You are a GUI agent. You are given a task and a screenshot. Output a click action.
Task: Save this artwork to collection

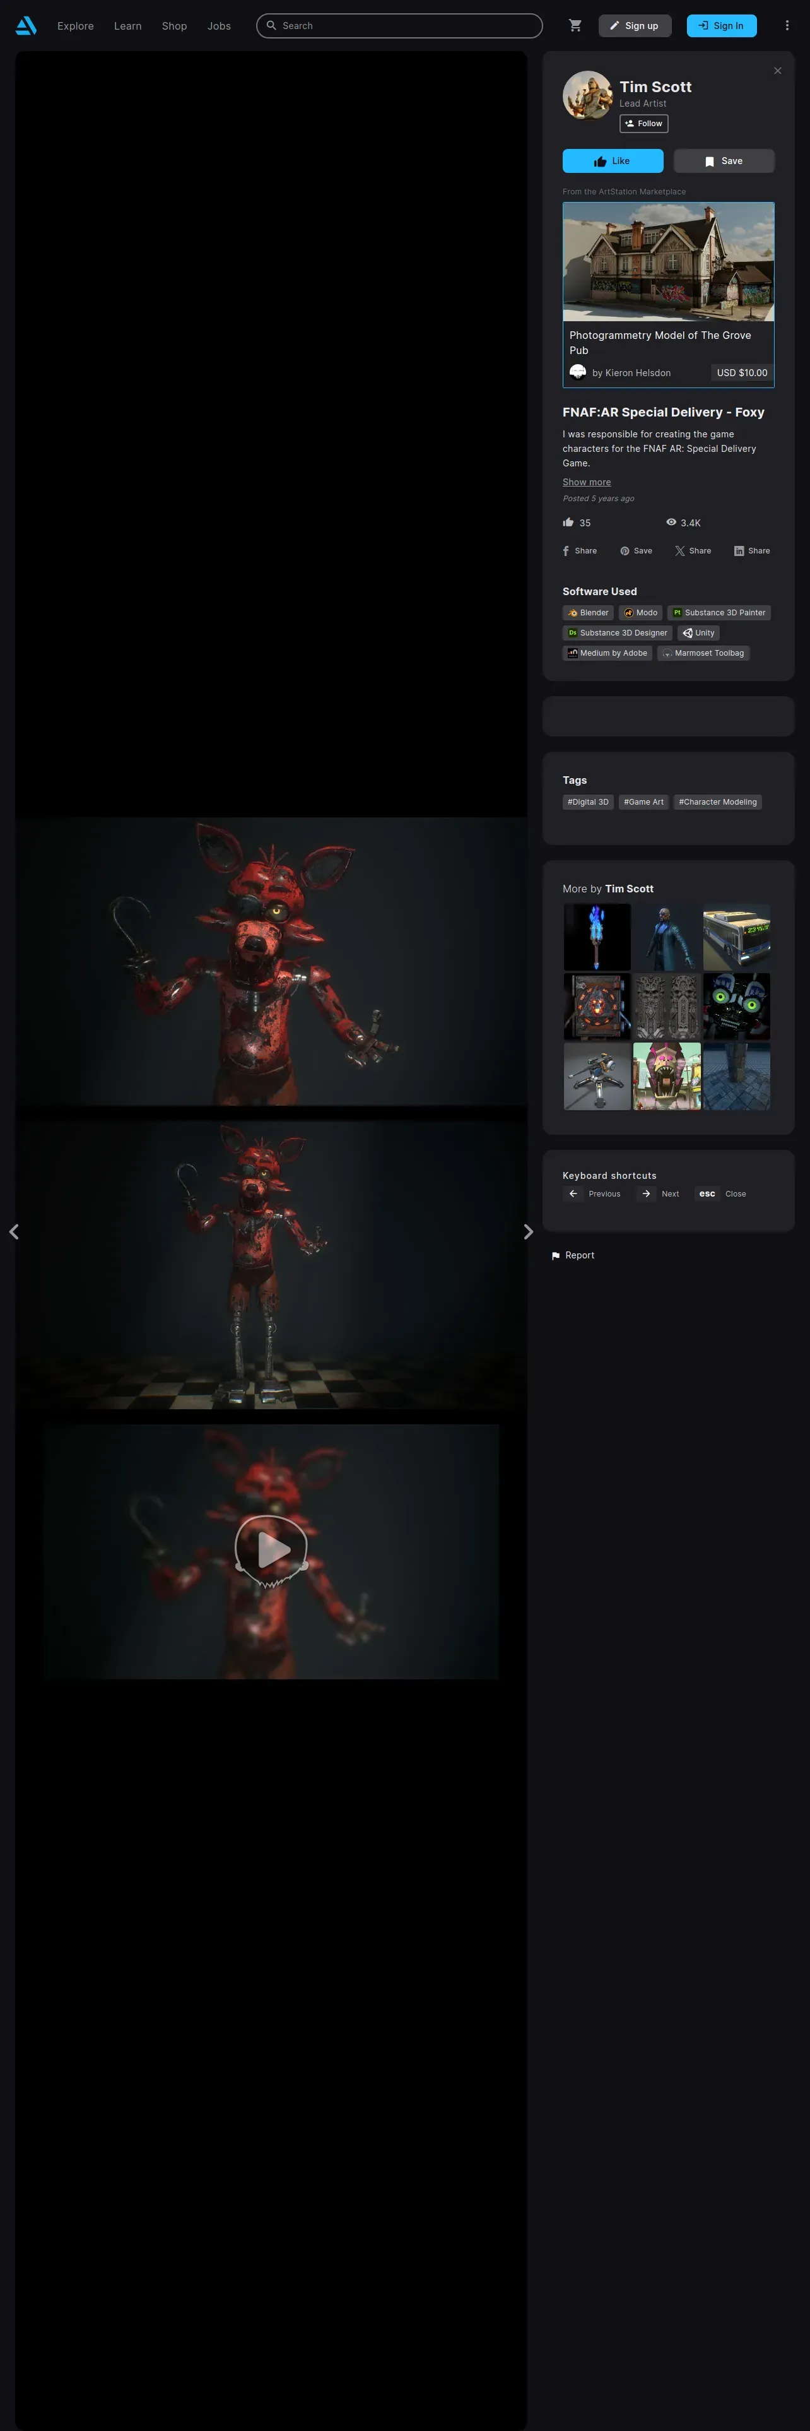click(x=724, y=162)
